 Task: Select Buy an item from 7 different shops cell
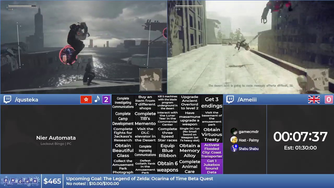point(145,102)
